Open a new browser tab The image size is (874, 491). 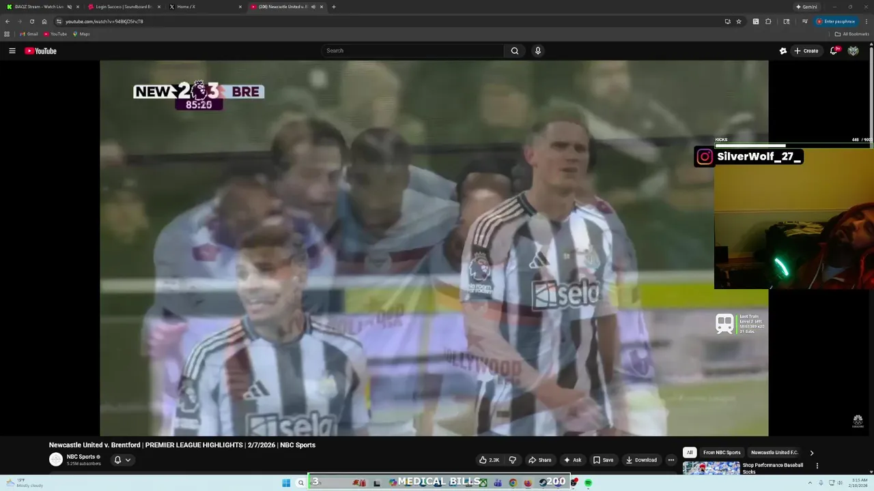point(333,7)
